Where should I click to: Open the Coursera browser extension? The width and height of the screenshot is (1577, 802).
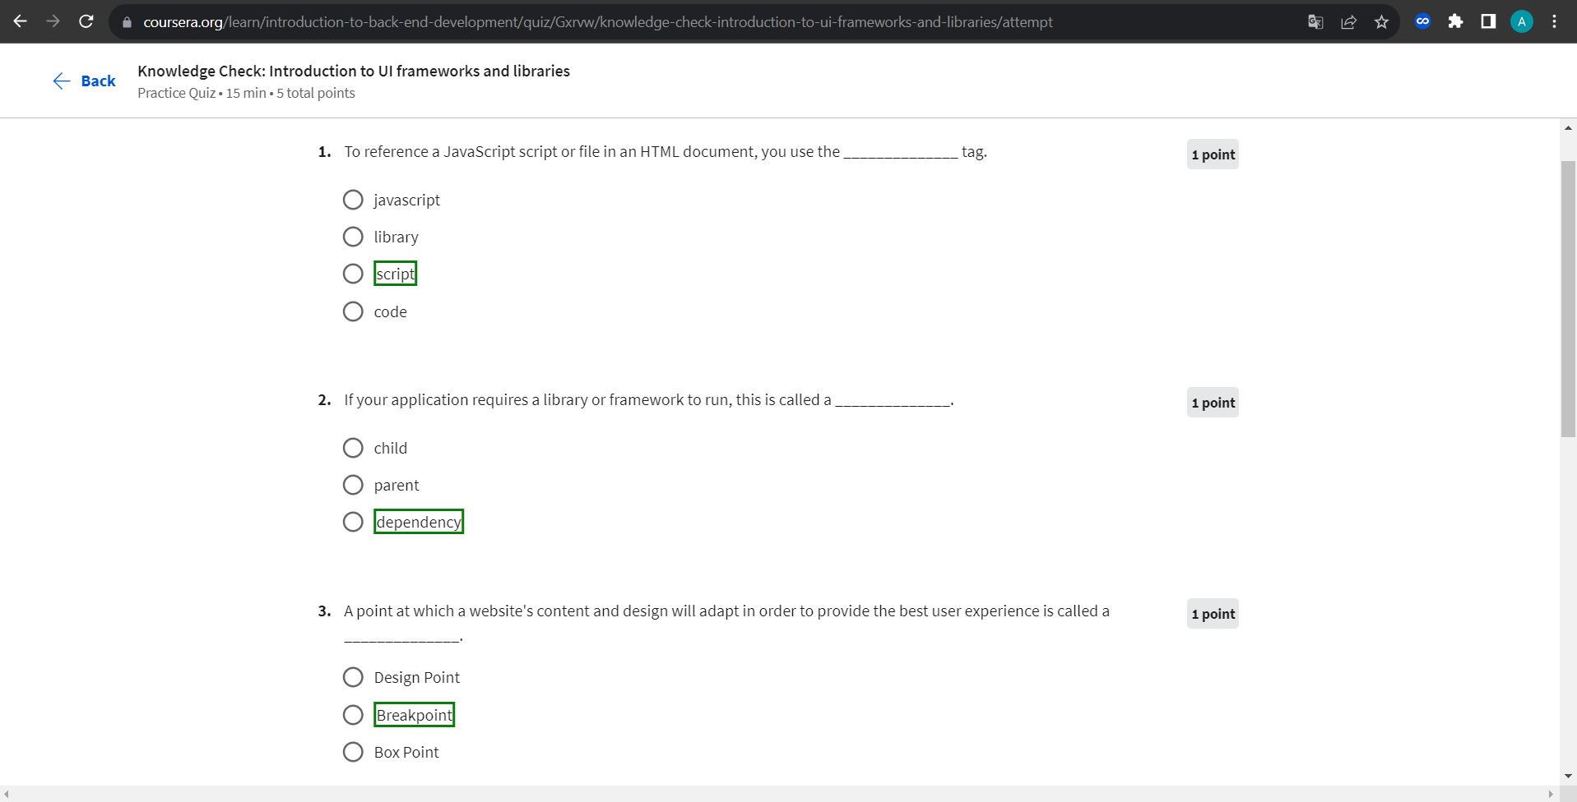[x=1422, y=21]
